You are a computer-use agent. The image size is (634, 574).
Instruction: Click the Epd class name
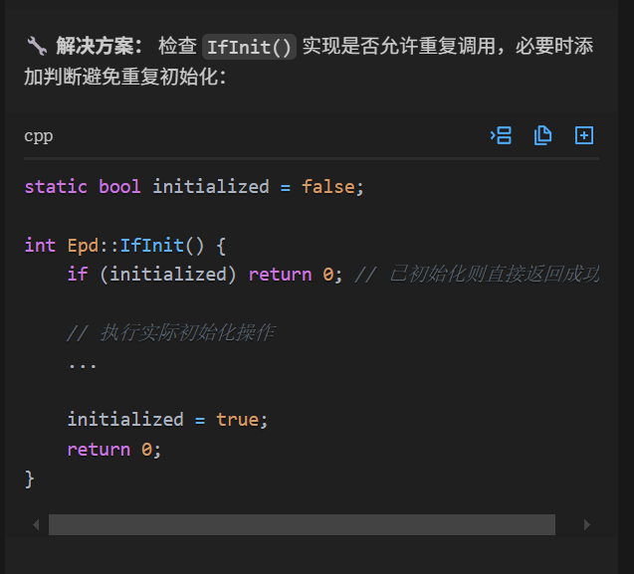[83, 246]
